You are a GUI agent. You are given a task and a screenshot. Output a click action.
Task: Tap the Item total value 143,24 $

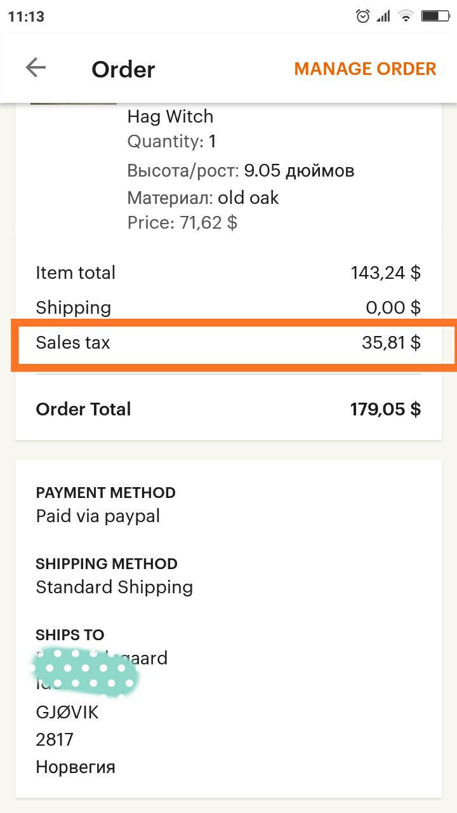click(x=385, y=273)
